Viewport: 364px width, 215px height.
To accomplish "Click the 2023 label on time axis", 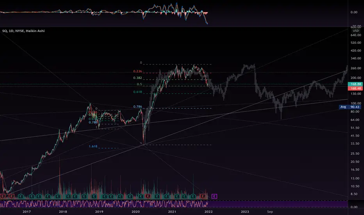I will pyautogui.click(x=245, y=212).
